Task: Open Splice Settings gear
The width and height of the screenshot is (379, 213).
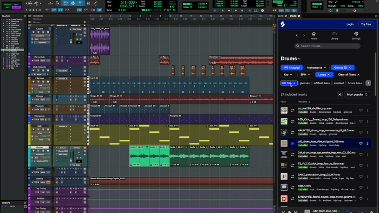Action: pyautogui.click(x=356, y=35)
